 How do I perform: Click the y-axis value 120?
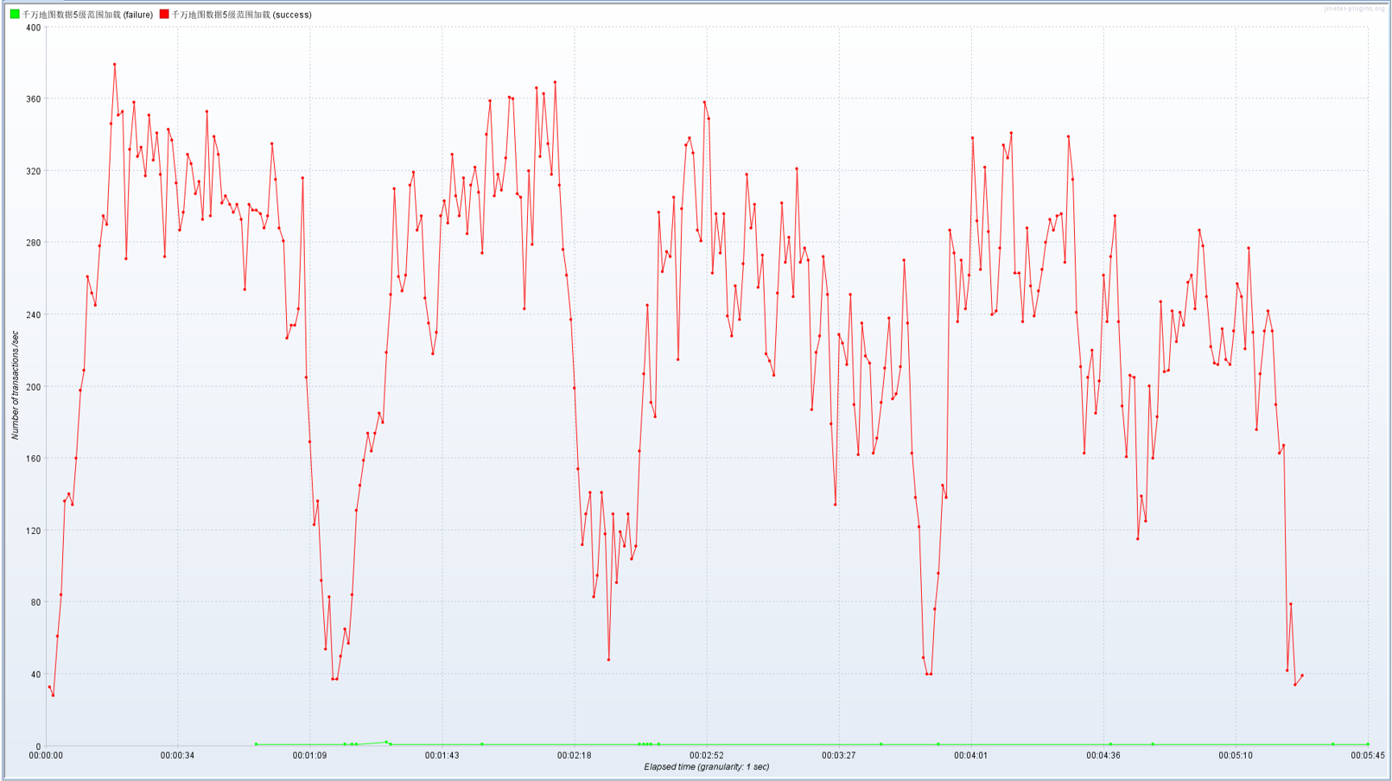pyautogui.click(x=34, y=530)
